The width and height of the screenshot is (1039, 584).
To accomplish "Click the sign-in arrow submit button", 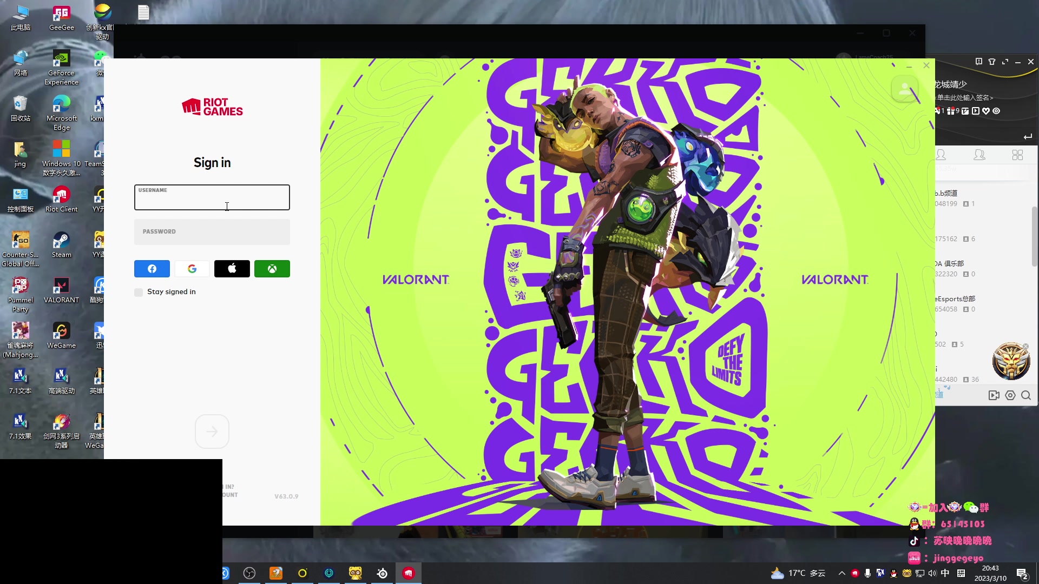I will [x=212, y=432].
